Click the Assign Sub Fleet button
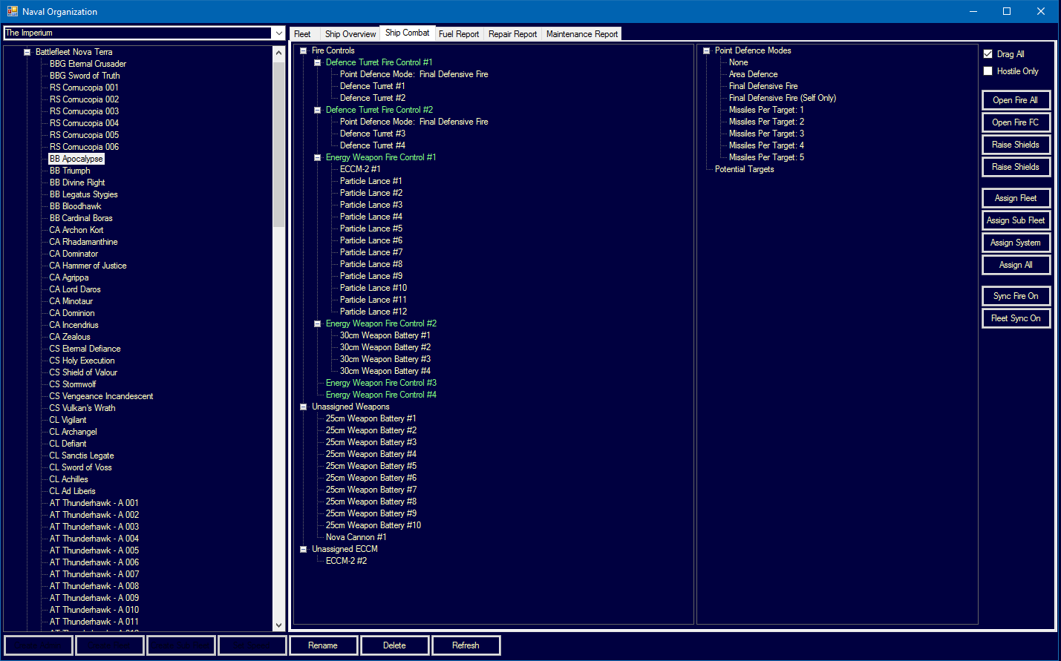Viewport: 1061px width, 661px height. pyautogui.click(x=1016, y=220)
